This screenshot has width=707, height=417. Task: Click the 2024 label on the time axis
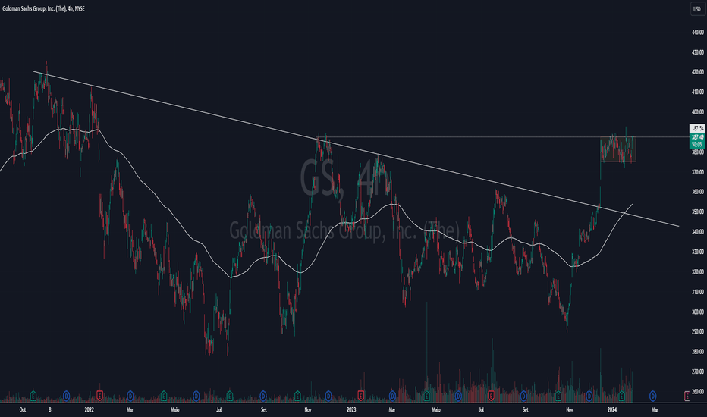point(611,409)
